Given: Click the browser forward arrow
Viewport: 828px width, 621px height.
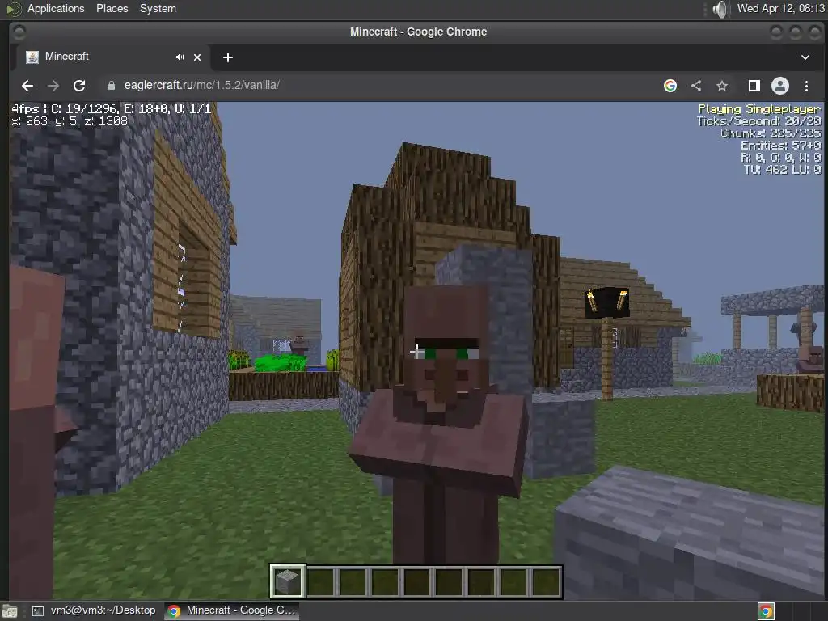Looking at the screenshot, I should (53, 86).
